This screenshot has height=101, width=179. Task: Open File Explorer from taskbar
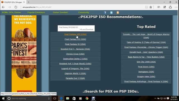(x=68, y=98)
